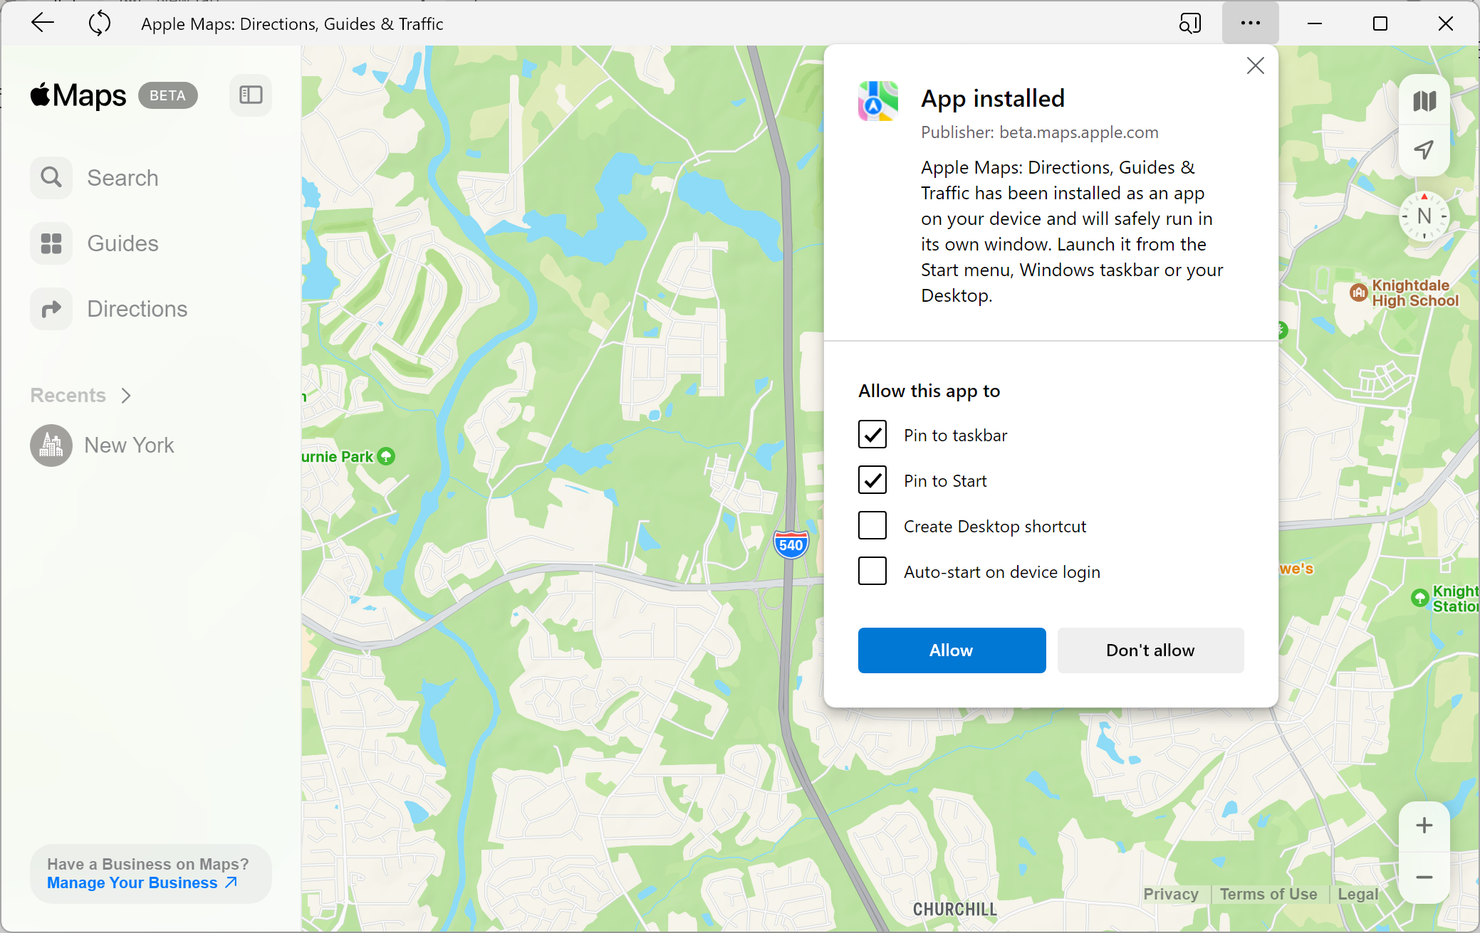
Task: Switch the map display mode
Action: pyautogui.click(x=1423, y=100)
